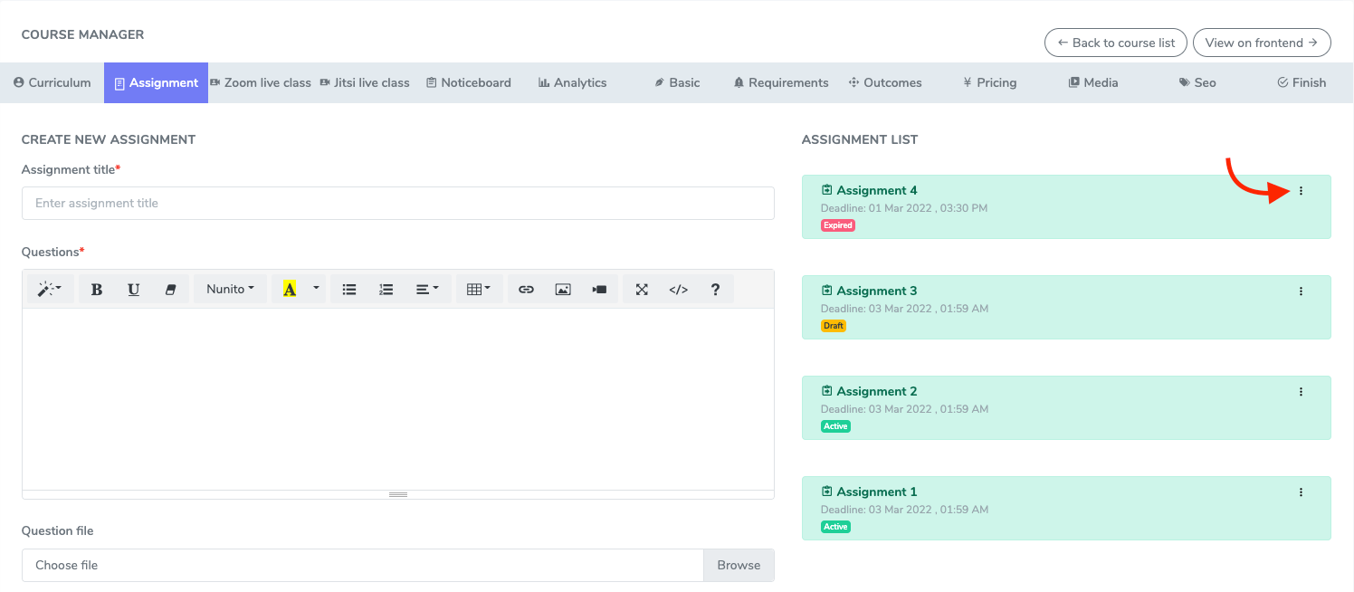Toggle the code view button
This screenshot has width=1354, height=592.
tap(679, 290)
